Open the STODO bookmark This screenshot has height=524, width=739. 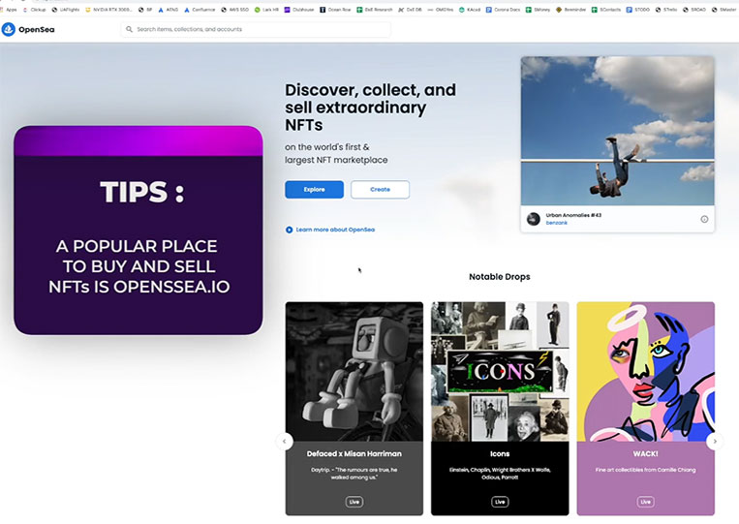pyautogui.click(x=638, y=10)
